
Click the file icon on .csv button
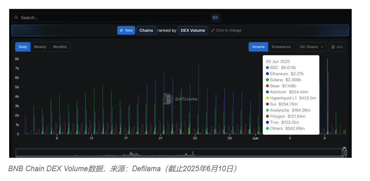click(333, 47)
